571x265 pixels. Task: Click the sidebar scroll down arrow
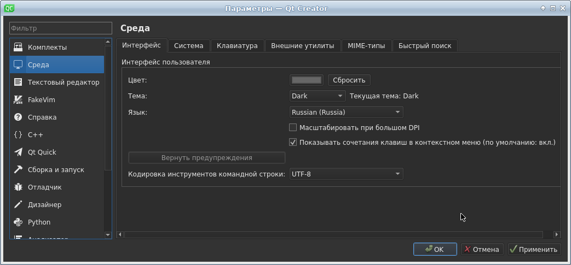point(108,235)
